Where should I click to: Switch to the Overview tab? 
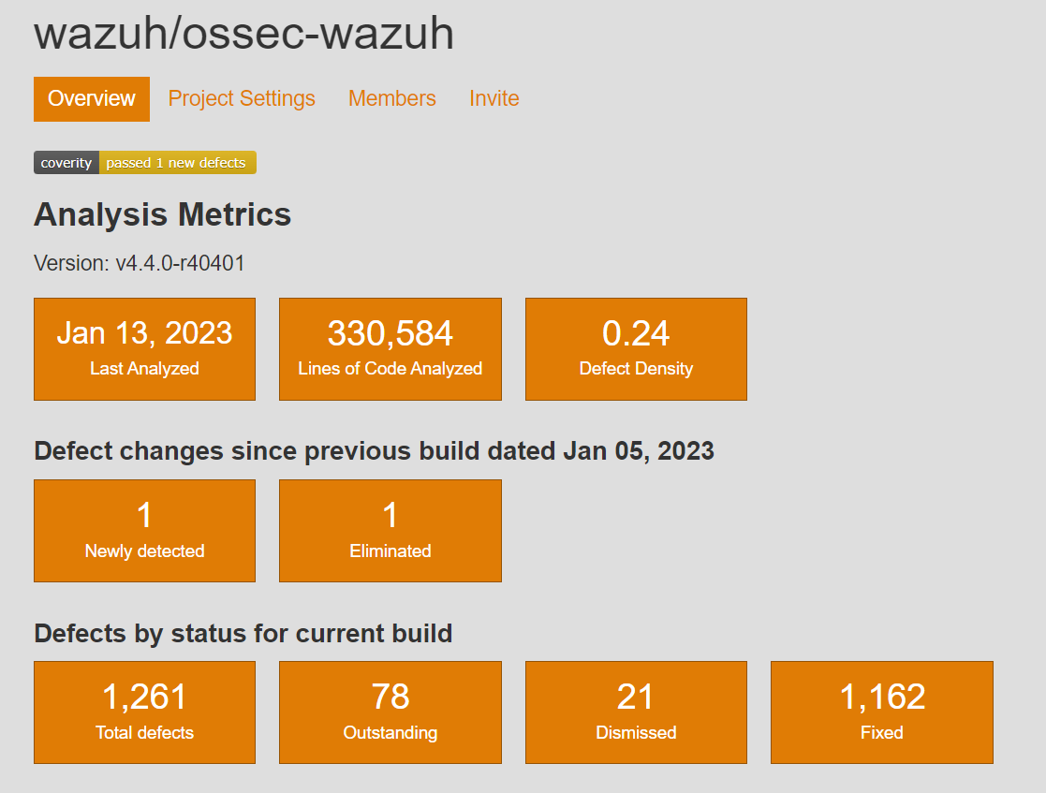tap(91, 98)
